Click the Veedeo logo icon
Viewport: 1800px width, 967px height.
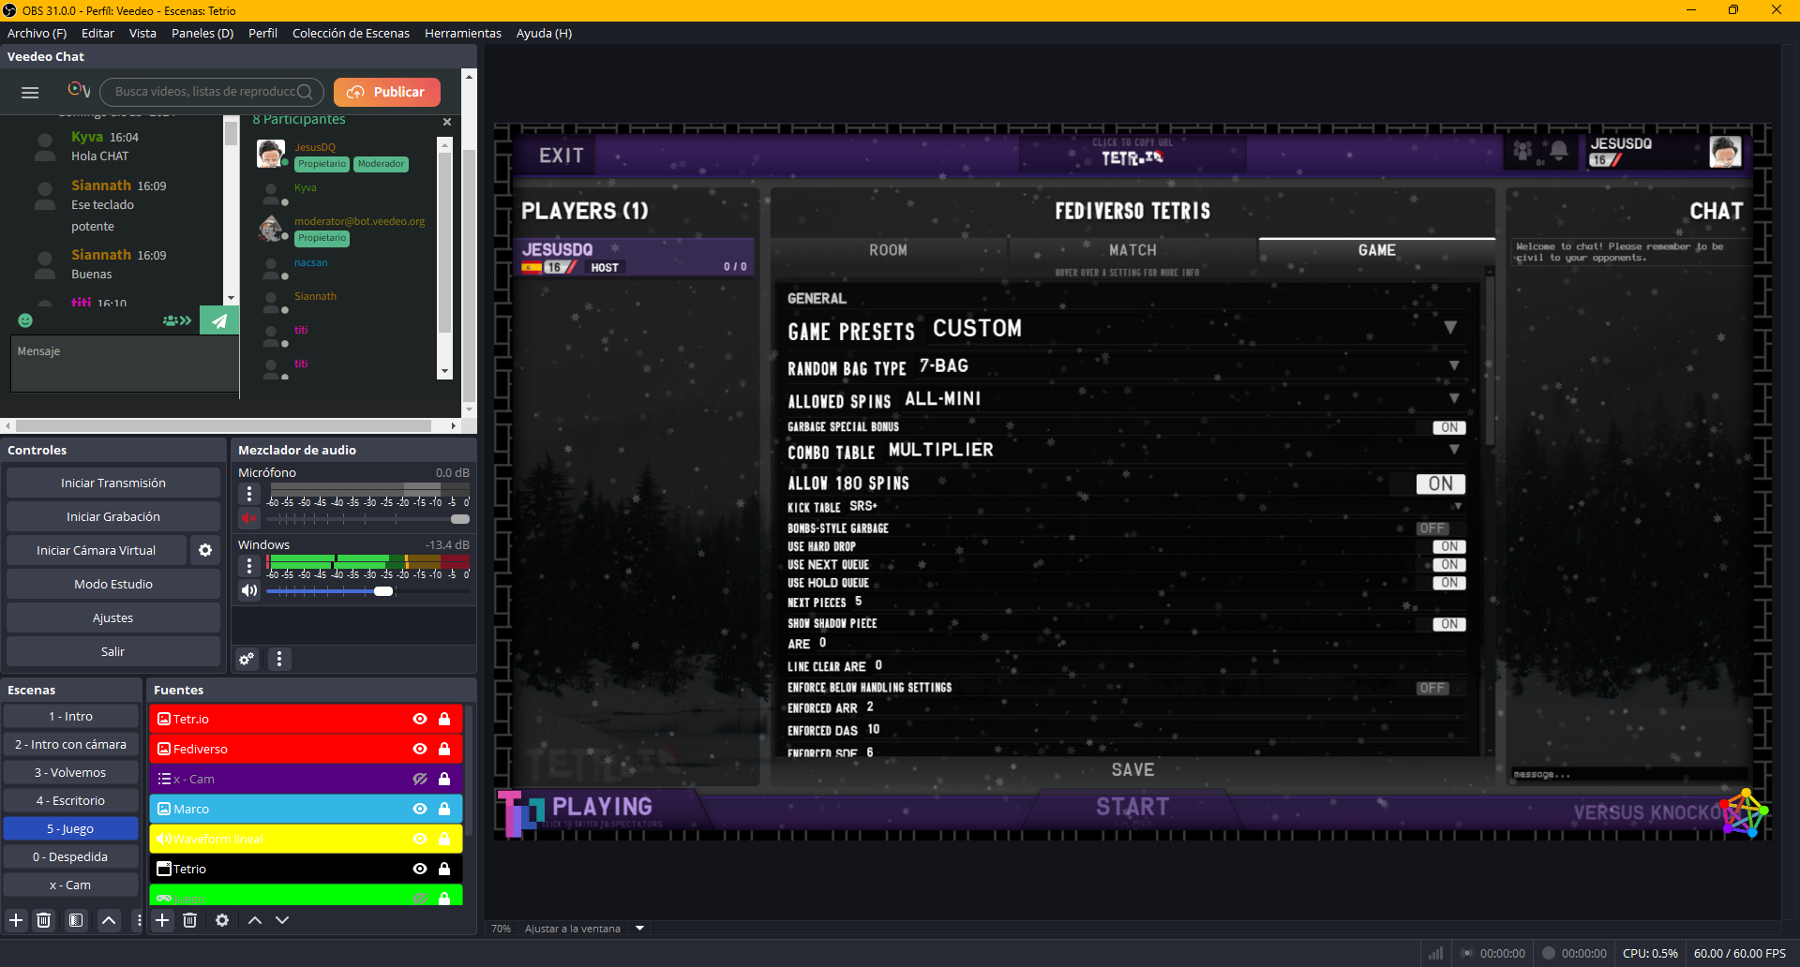tap(79, 91)
